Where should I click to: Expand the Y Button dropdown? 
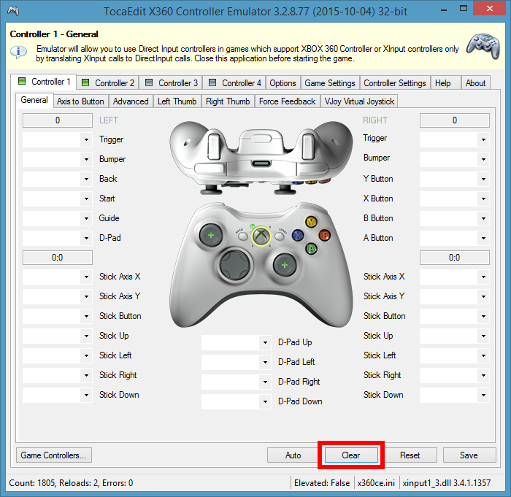pyautogui.click(x=483, y=179)
